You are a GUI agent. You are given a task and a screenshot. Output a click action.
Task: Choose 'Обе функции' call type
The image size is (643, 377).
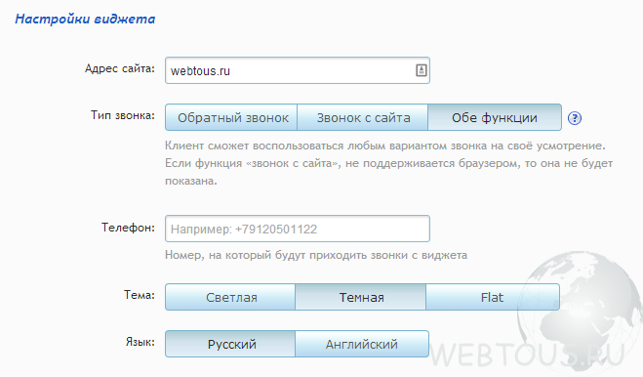[495, 117]
